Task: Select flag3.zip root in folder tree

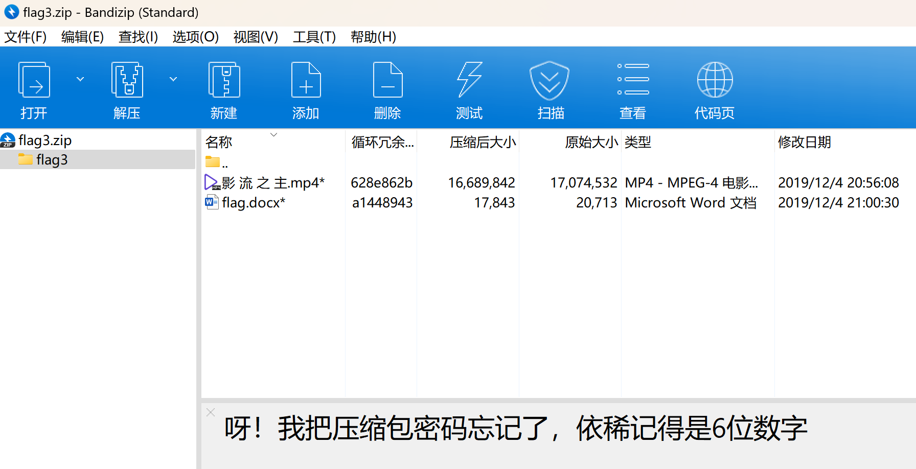Action: (x=45, y=140)
